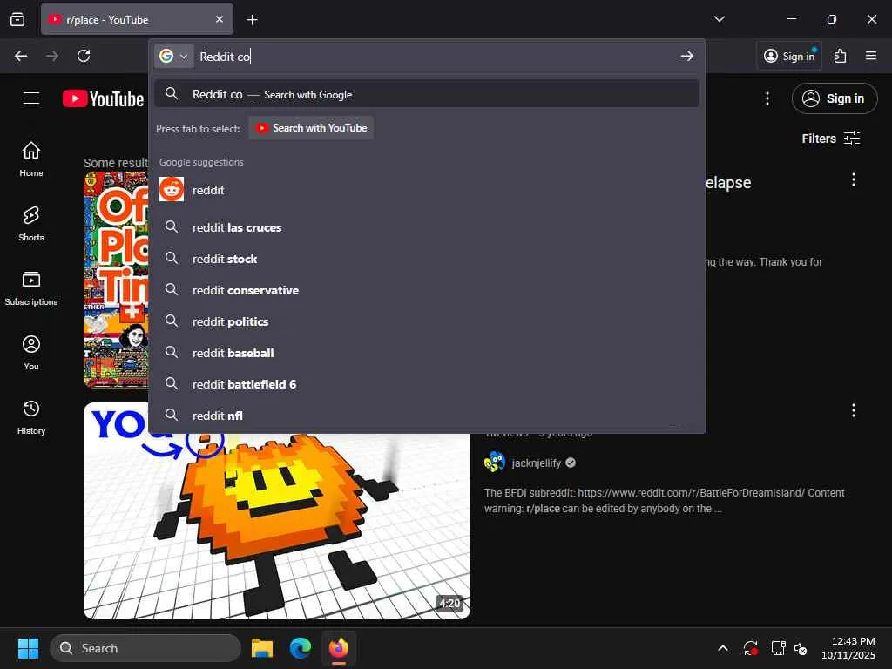
Task: Open Subscriptions in YouTube sidebar
Action: click(x=31, y=287)
